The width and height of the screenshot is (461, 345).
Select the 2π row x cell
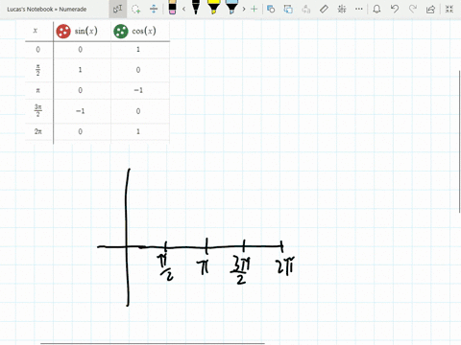[38, 131]
